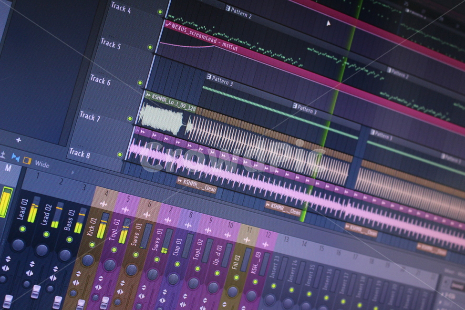
Task: Open the options dots above Track 7 label
Action: tap(91, 110)
